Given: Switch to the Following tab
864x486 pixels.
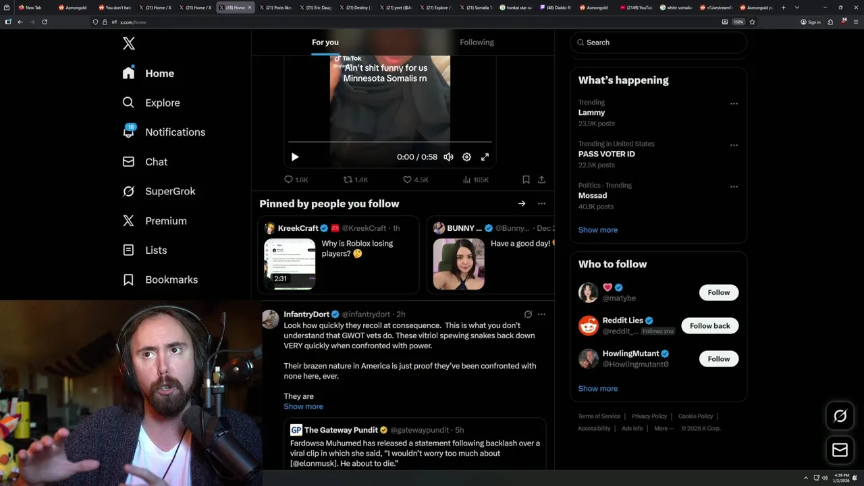Looking at the screenshot, I should tap(477, 43).
